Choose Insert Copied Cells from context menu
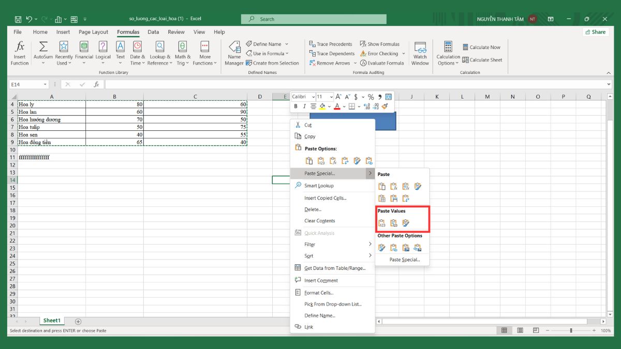 tap(325, 198)
